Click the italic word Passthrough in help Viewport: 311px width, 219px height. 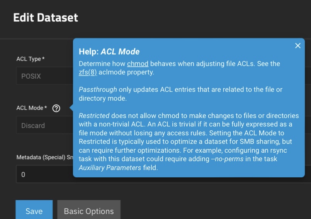[x=98, y=89]
